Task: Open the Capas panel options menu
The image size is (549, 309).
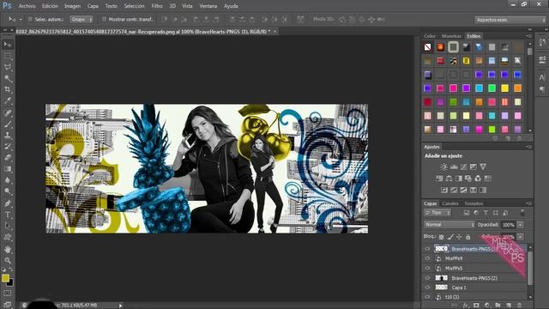Action: pyautogui.click(x=528, y=203)
